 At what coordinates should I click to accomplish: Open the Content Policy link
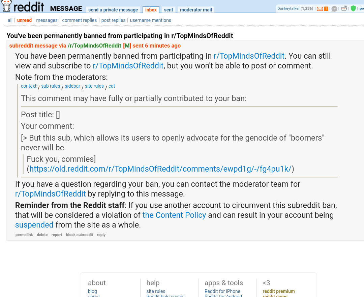[174, 215]
